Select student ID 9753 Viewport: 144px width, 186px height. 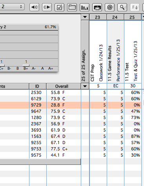point(36,149)
